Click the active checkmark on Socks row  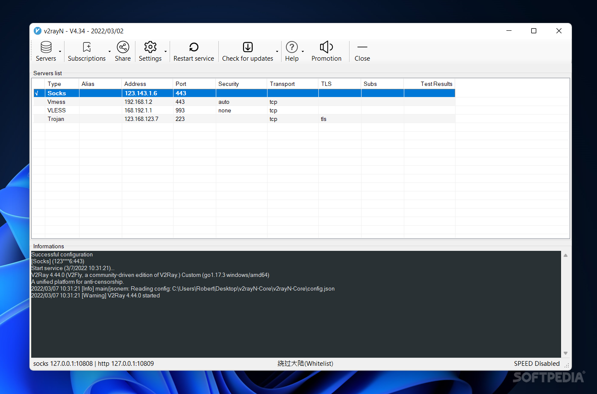37,94
